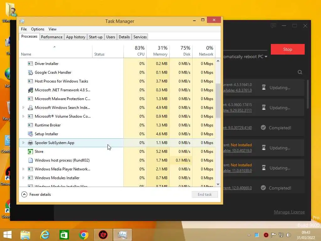The image size is (321, 241).
Task: Open the Manage License link
Action: [x=289, y=212]
